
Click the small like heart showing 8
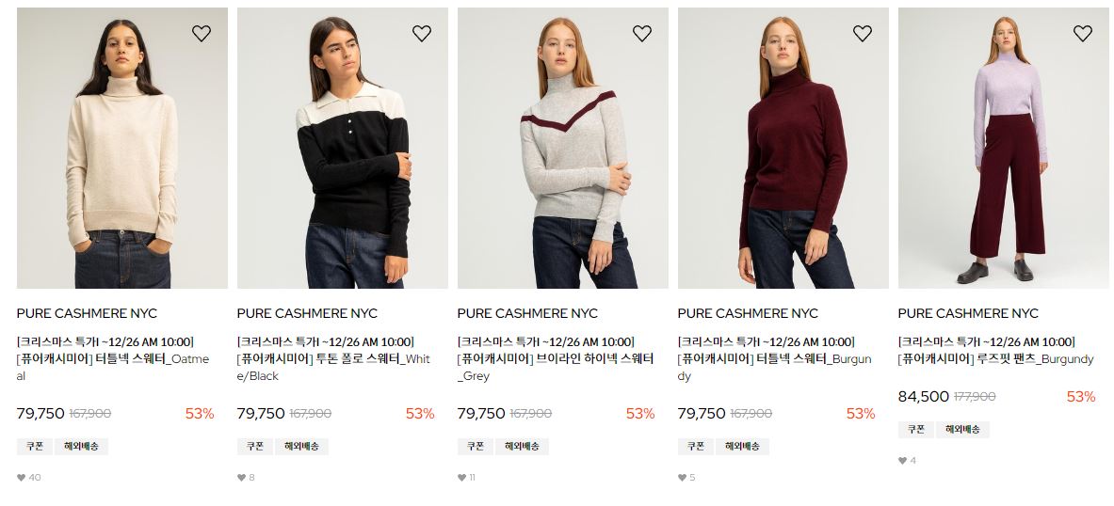242,478
